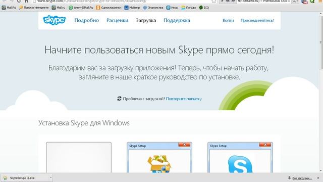Image resolution: width=323 pixels, height=182 pixels.
Task: Click the vertical scrollbar thumb
Action: tap(321, 42)
